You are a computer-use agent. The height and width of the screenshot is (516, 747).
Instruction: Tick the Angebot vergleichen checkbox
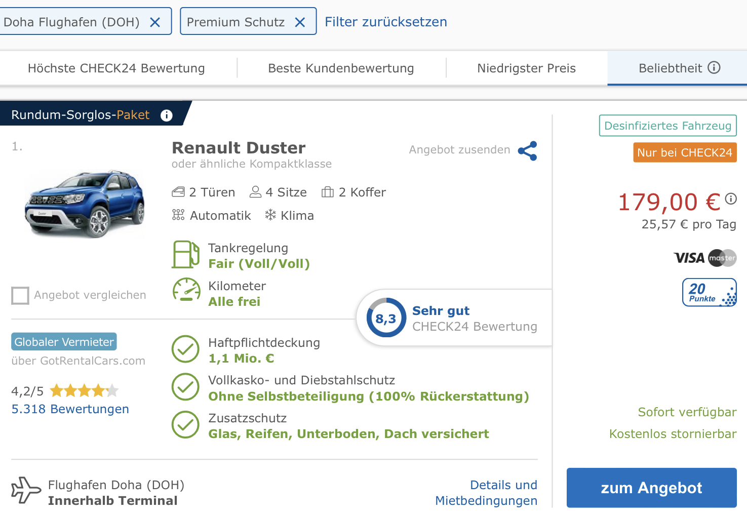click(x=20, y=295)
